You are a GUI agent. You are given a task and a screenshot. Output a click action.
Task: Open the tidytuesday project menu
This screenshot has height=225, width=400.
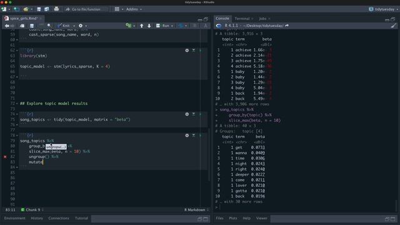click(384, 9)
